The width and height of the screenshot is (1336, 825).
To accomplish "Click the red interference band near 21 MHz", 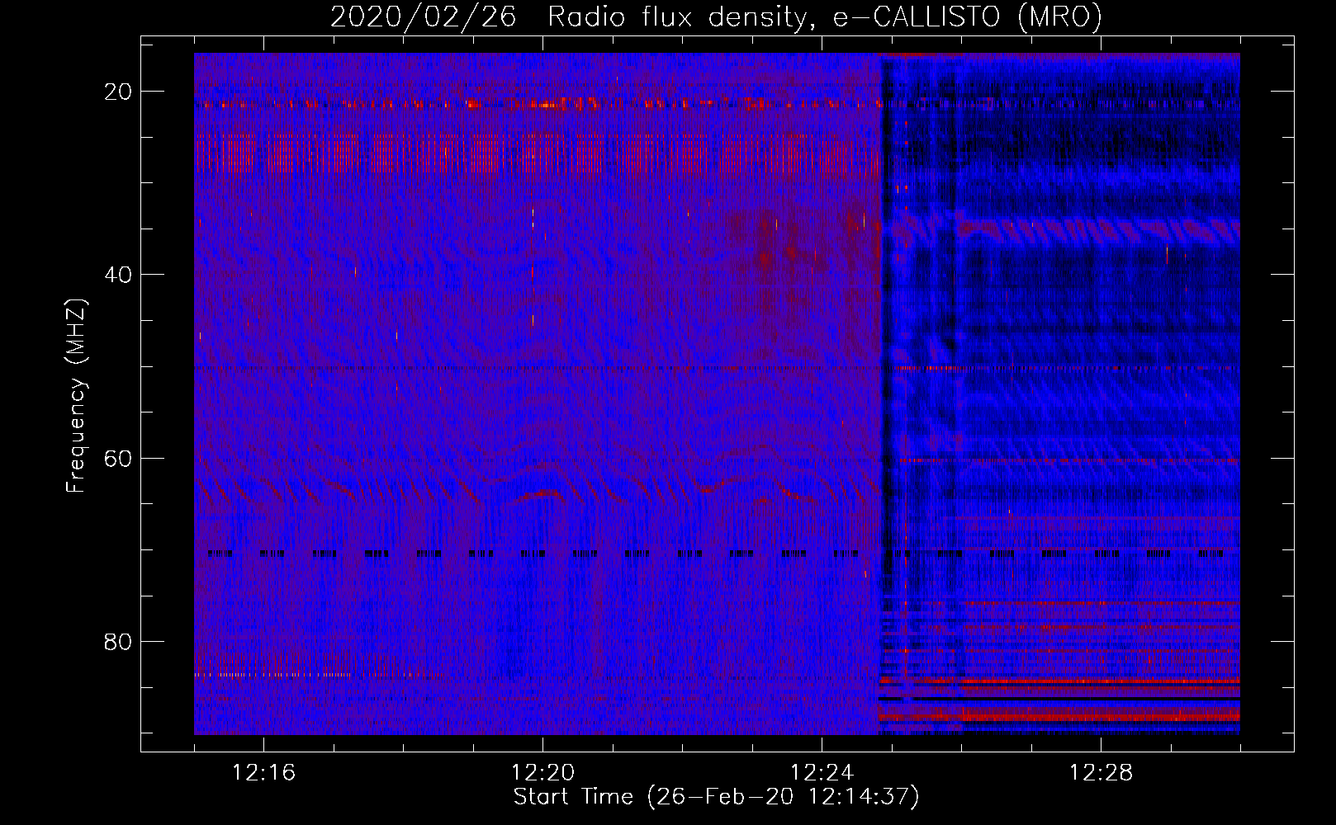I will 537,104.
